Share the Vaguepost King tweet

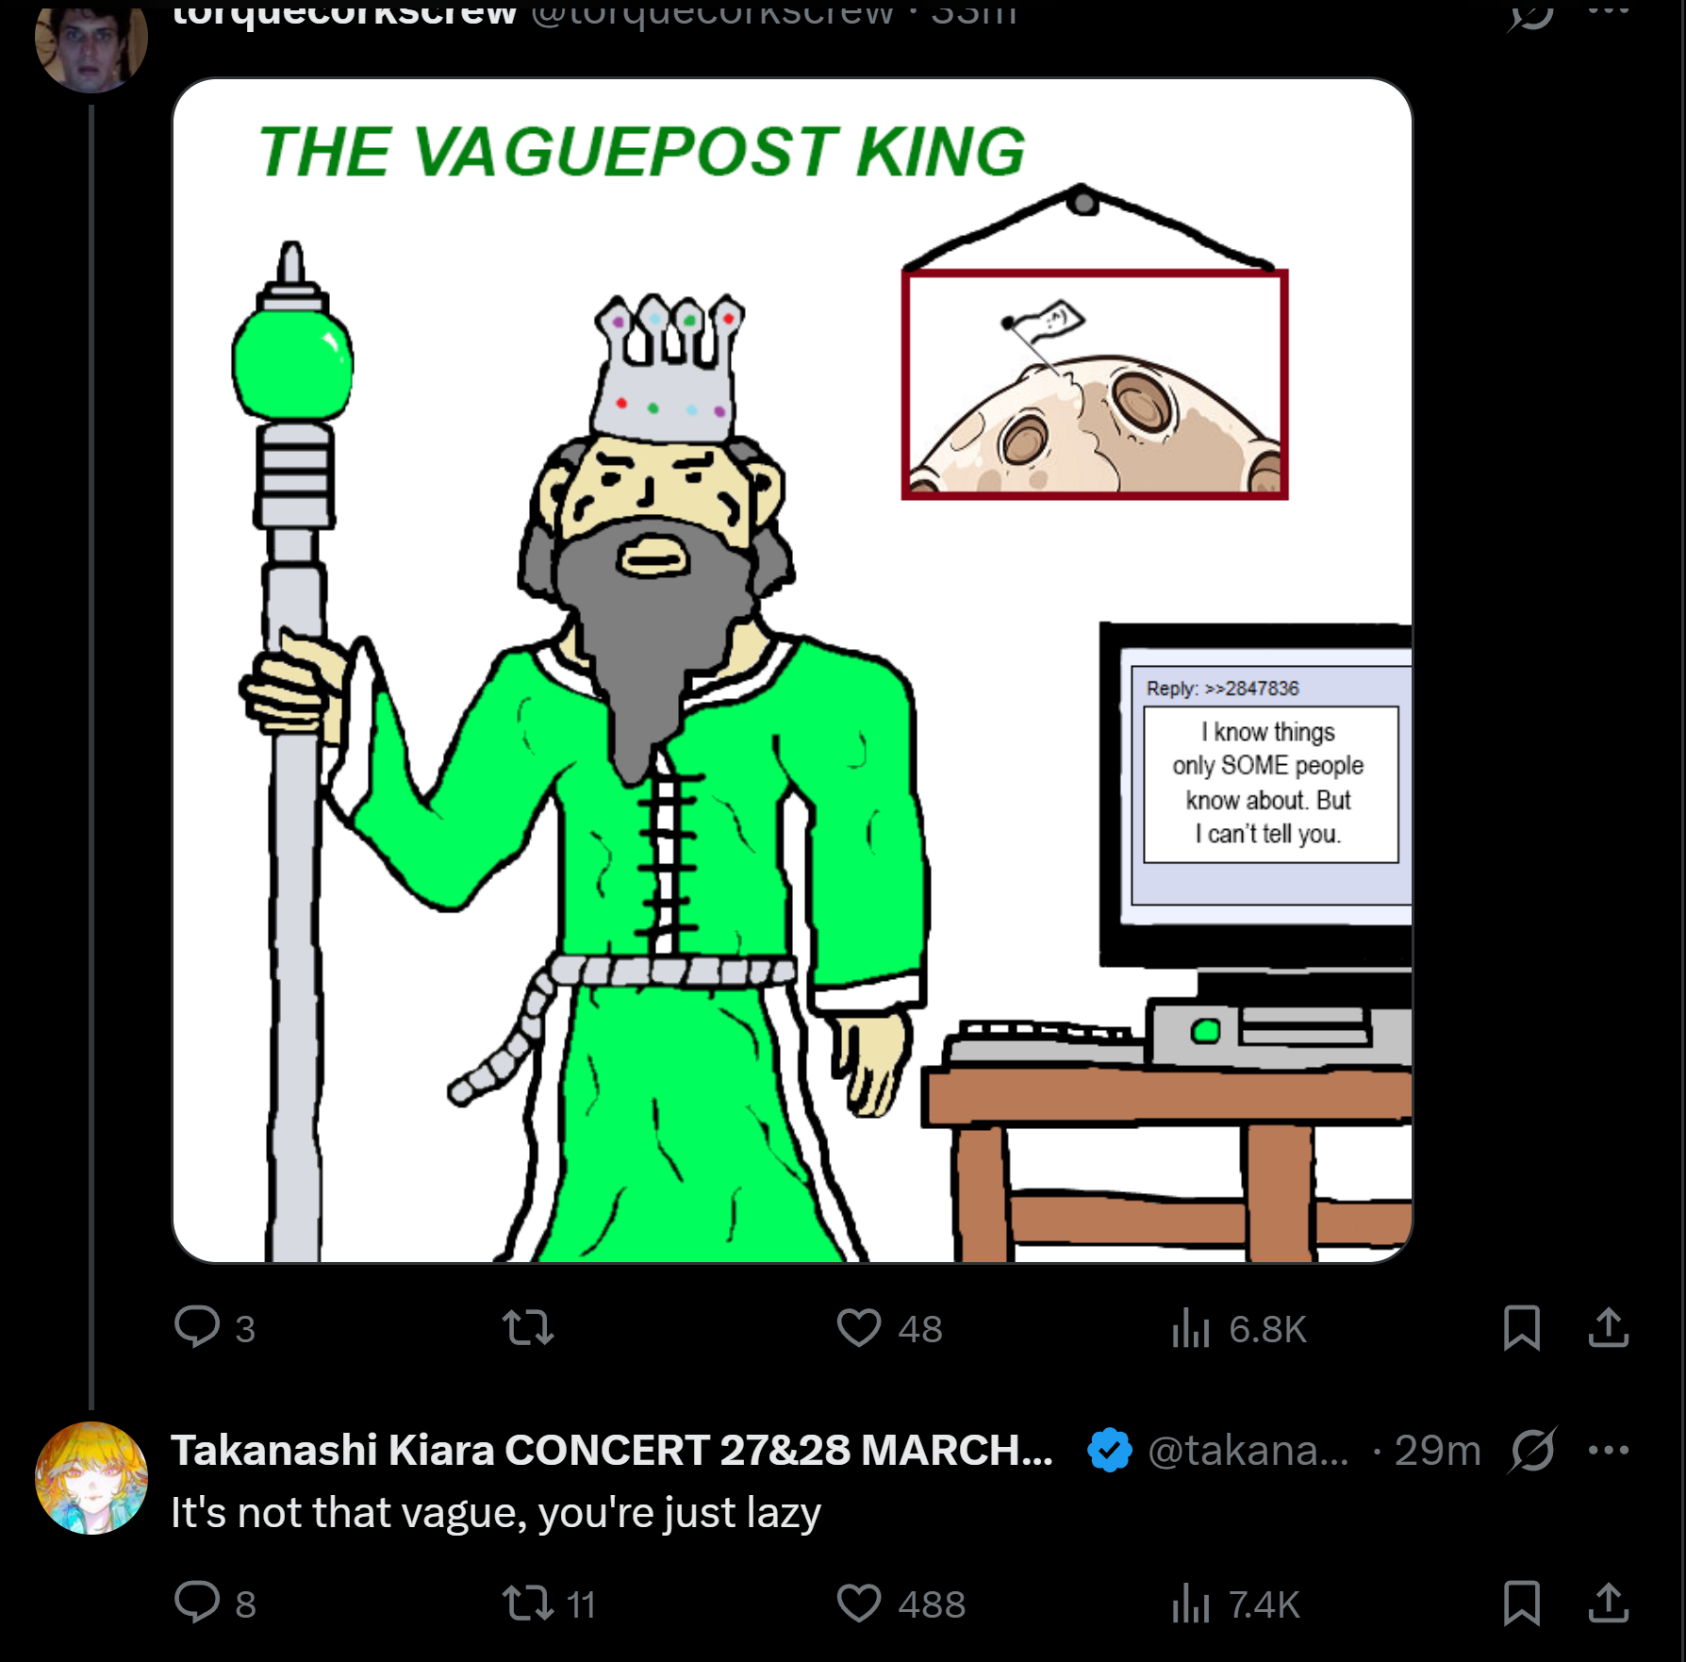point(1609,1328)
